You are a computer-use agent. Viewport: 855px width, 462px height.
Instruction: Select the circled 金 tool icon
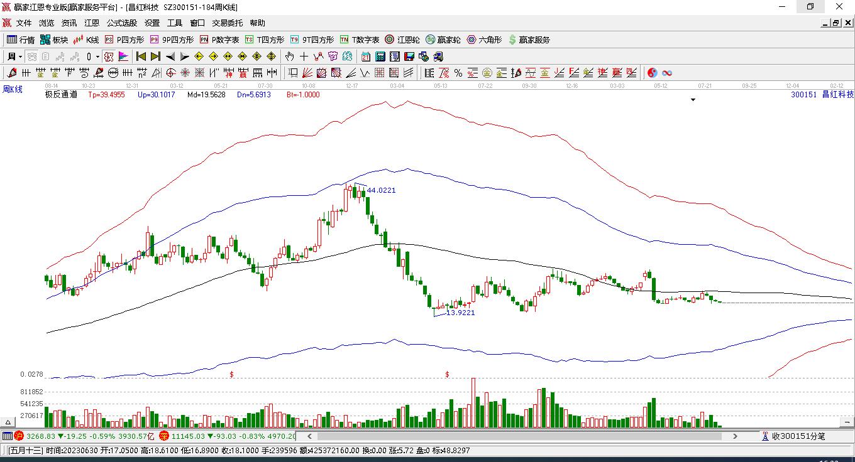point(487,73)
